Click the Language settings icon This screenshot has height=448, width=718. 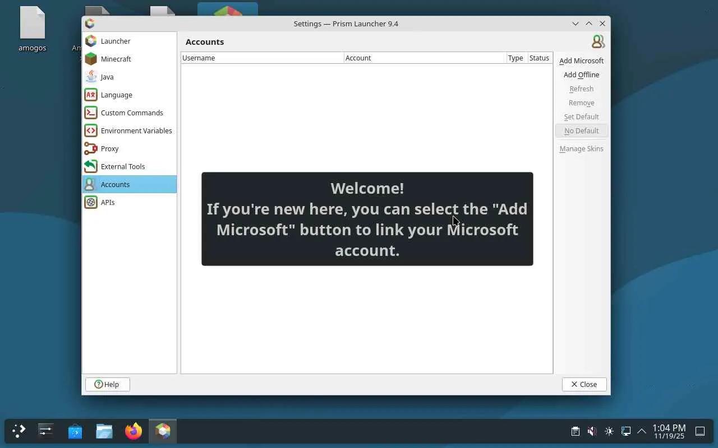pos(91,95)
